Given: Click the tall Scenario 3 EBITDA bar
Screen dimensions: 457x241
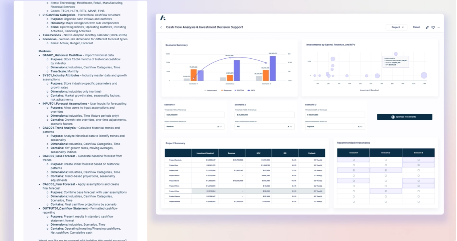Looking at the screenshot, I should (x=273, y=69).
